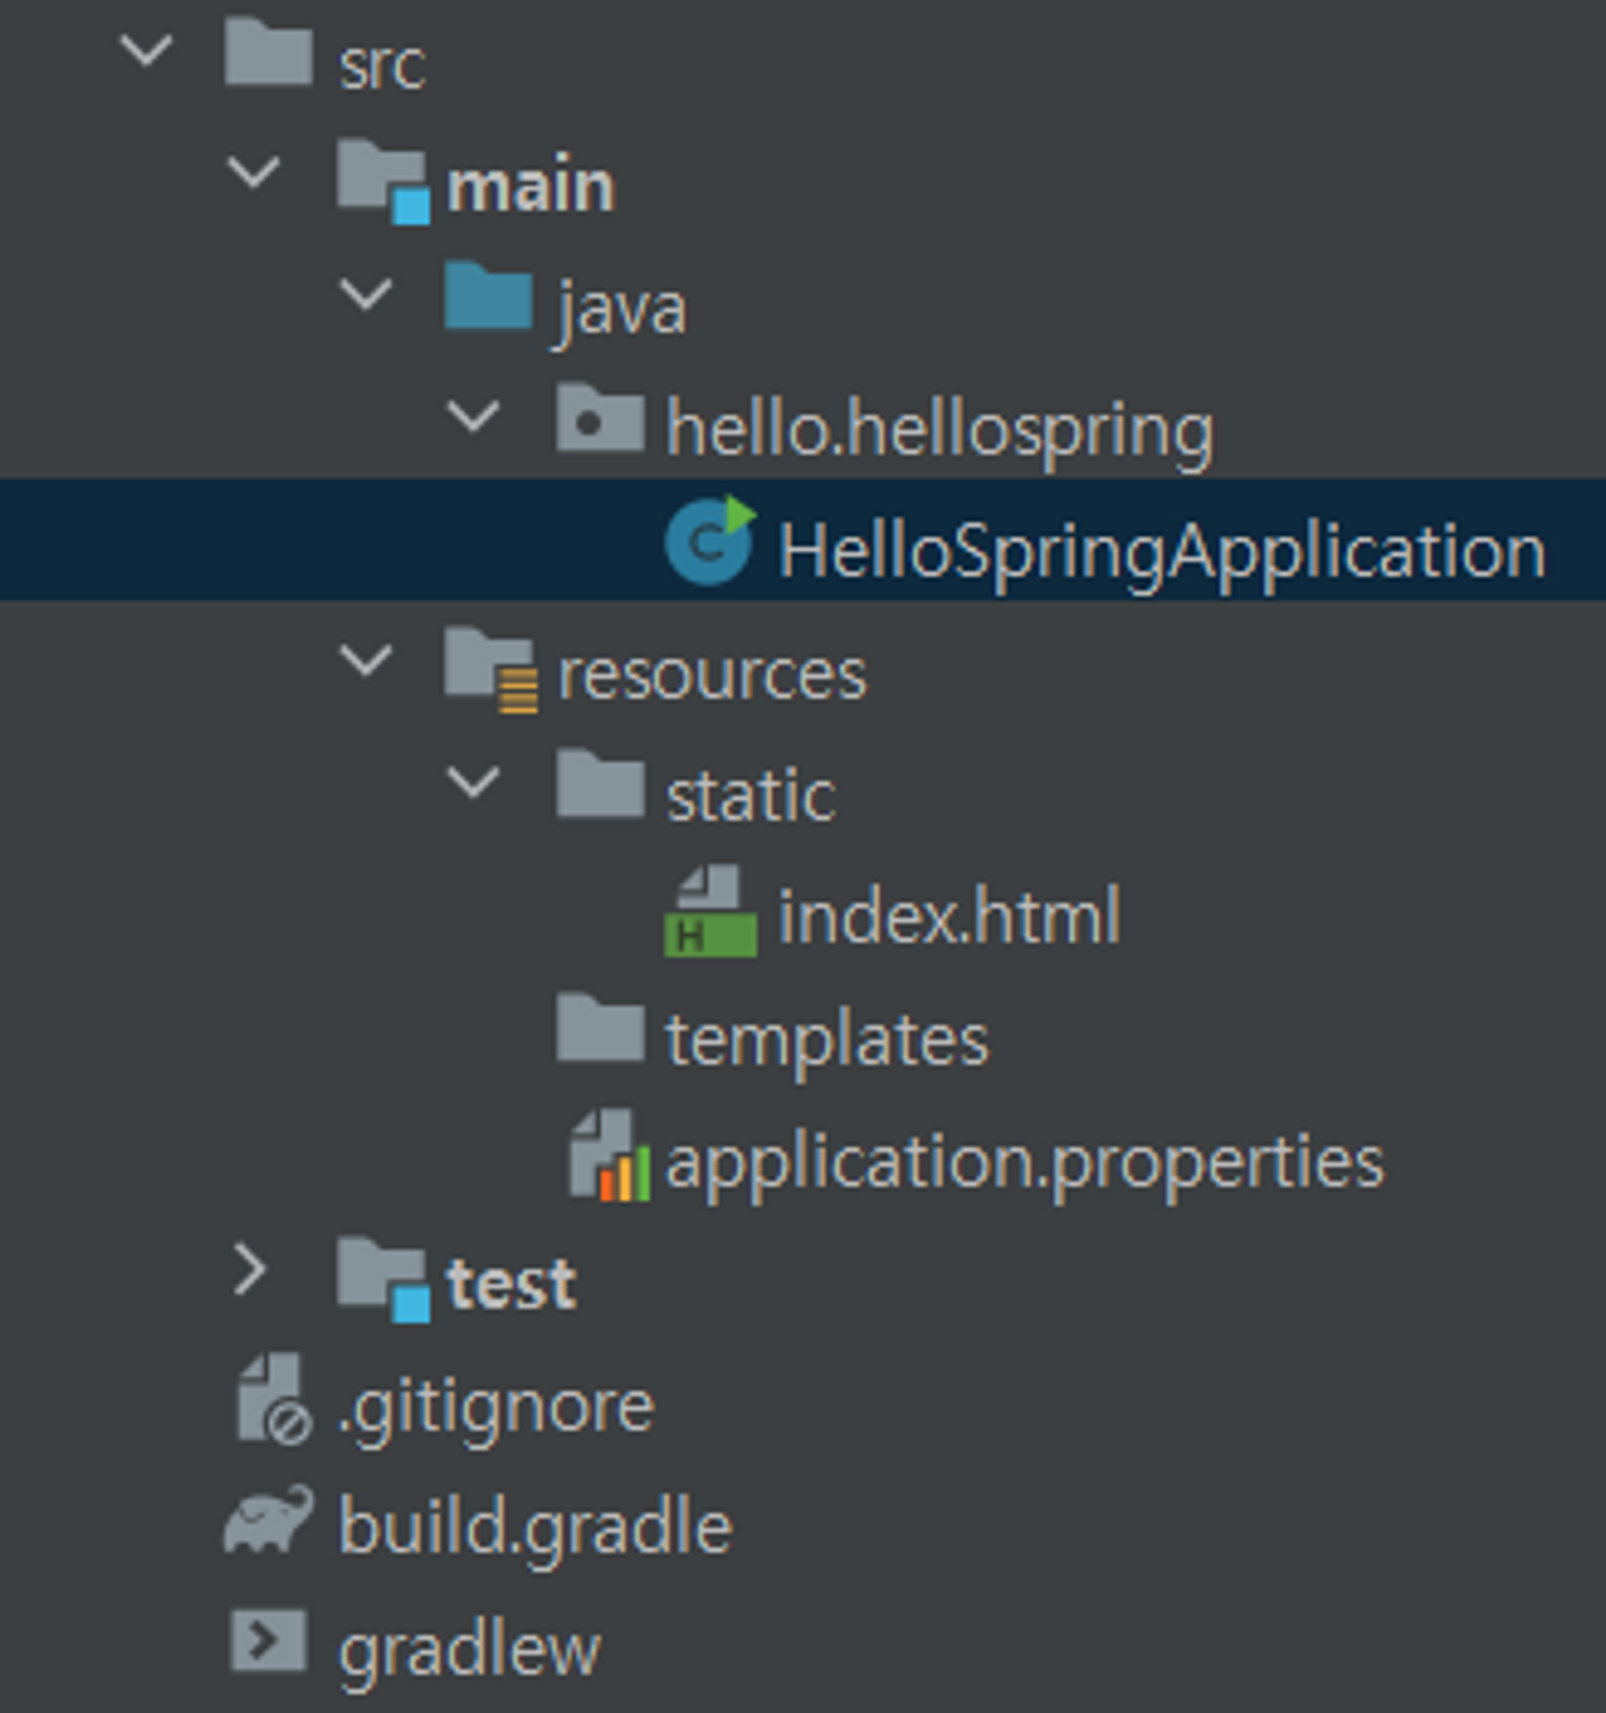
Task: Collapse the main folder chevron
Action: click(253, 172)
